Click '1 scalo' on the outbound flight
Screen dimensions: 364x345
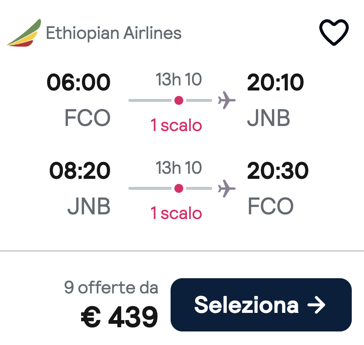[x=177, y=126]
